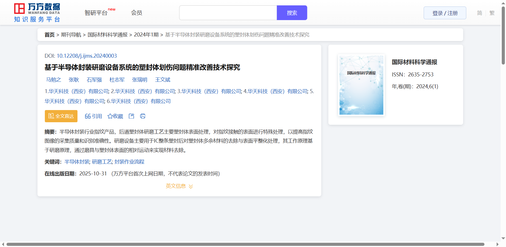
Task: Click the horizontal scrollbar at bottom
Action: 245,244
